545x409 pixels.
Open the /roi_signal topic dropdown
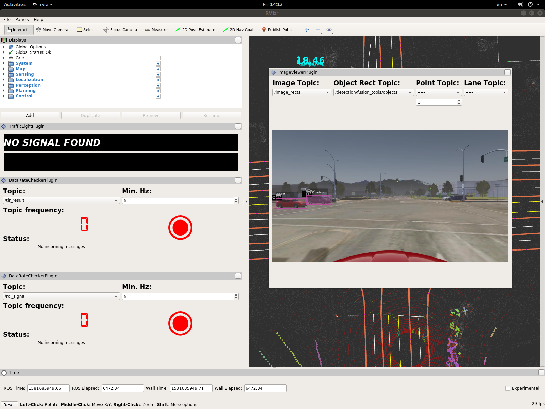61,296
